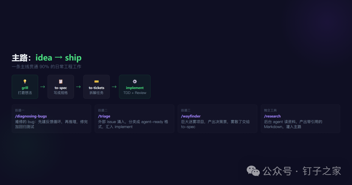Click the ticket icon above to-tickets
This screenshot has height=185, width=352.
pos(96,81)
